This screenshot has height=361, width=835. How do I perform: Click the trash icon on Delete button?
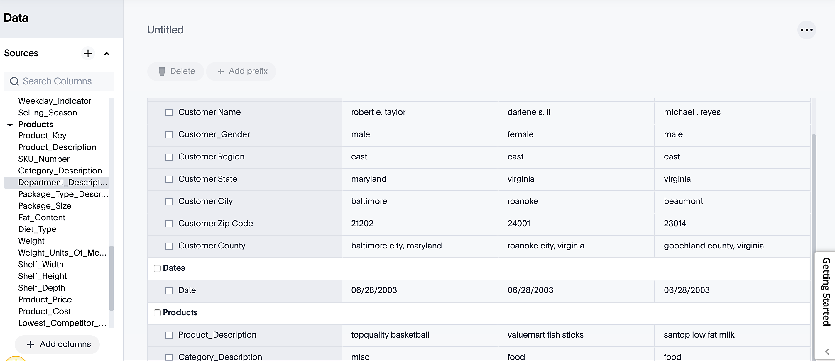[x=162, y=71]
